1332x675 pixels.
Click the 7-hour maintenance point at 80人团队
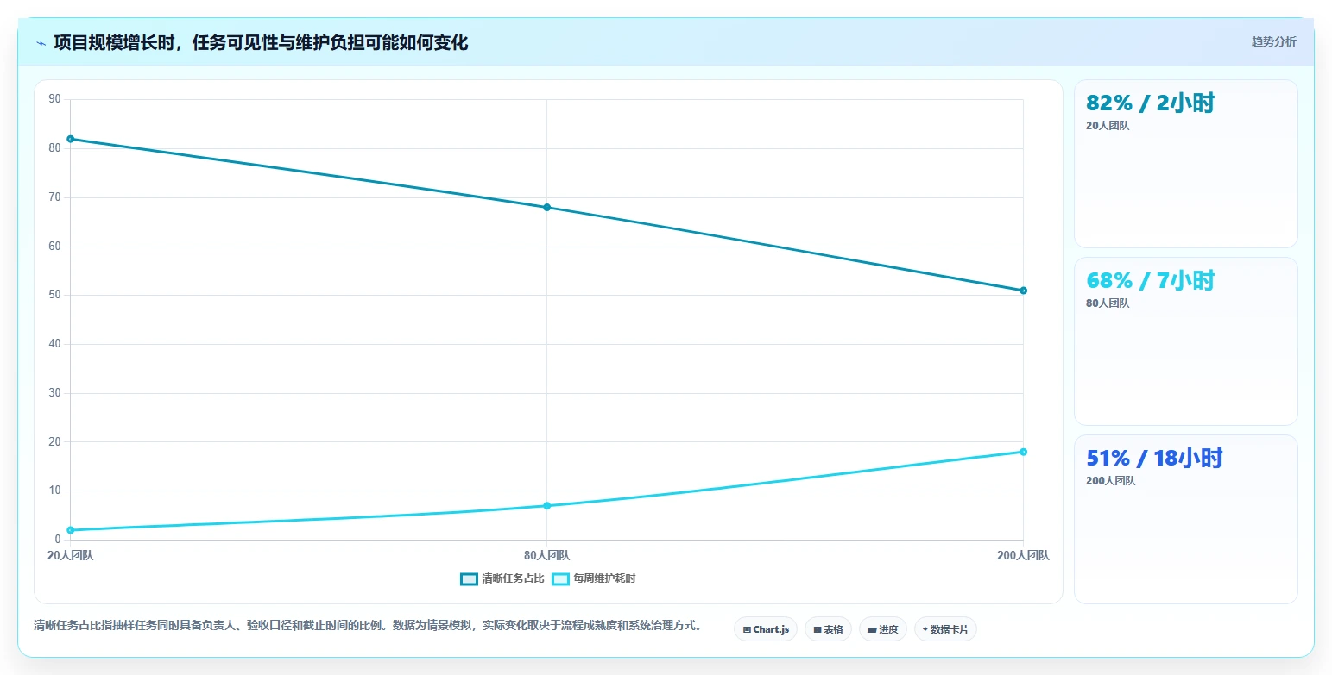click(546, 506)
